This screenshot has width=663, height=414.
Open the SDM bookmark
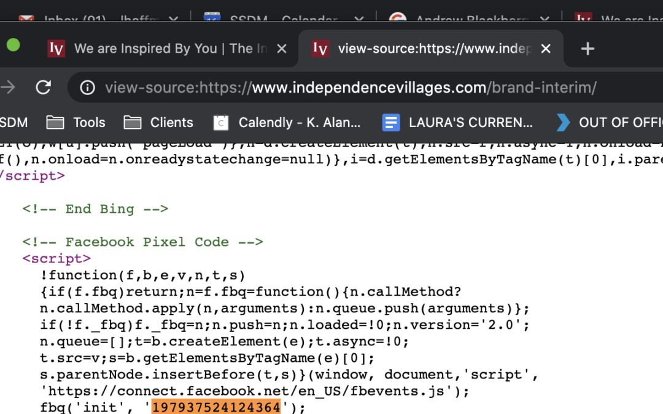[x=14, y=123]
